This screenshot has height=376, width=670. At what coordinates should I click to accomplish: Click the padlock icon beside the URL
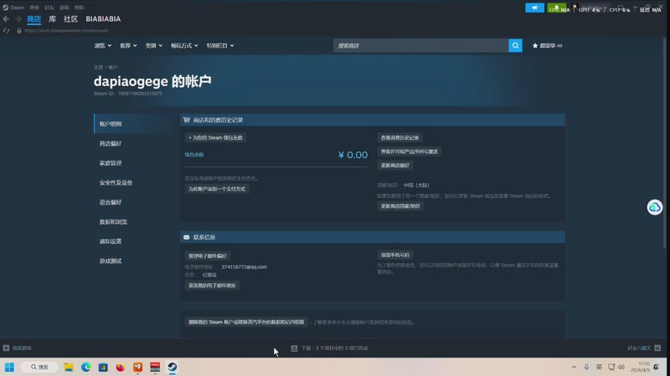(x=19, y=31)
